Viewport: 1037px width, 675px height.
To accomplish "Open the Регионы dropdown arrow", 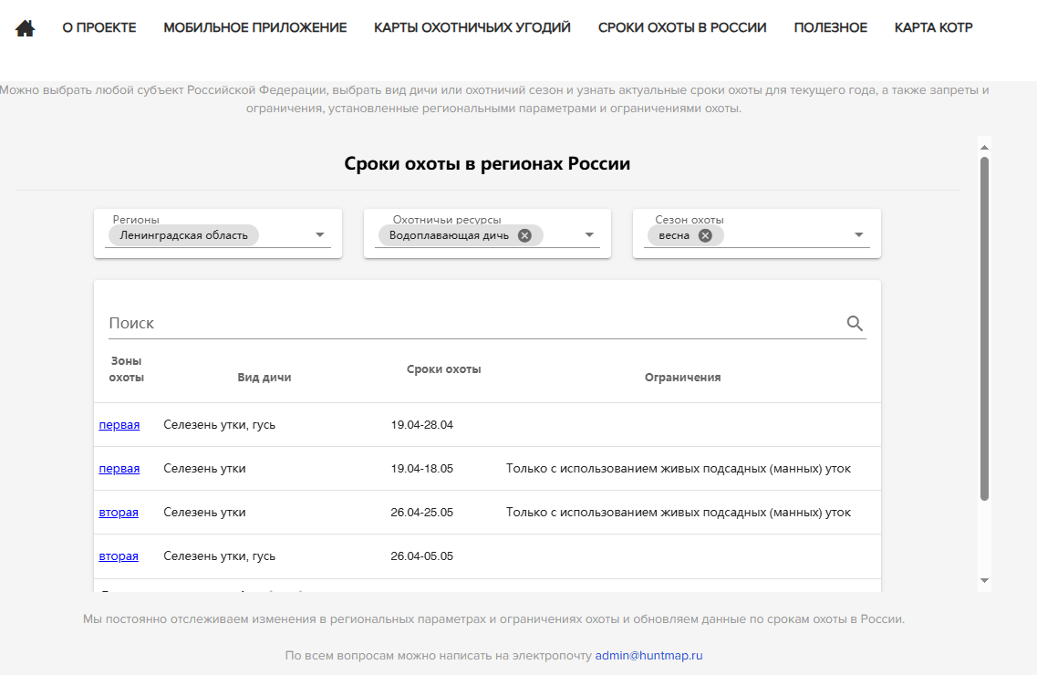I will tap(319, 234).
